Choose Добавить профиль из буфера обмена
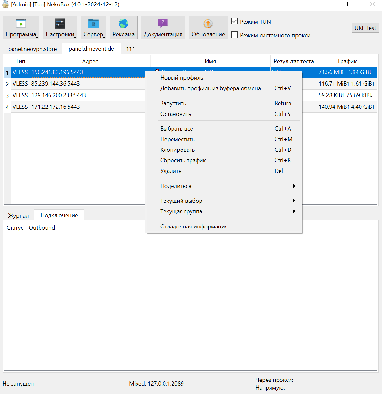Image resolution: width=382 pixels, height=394 pixels. (x=224, y=88)
